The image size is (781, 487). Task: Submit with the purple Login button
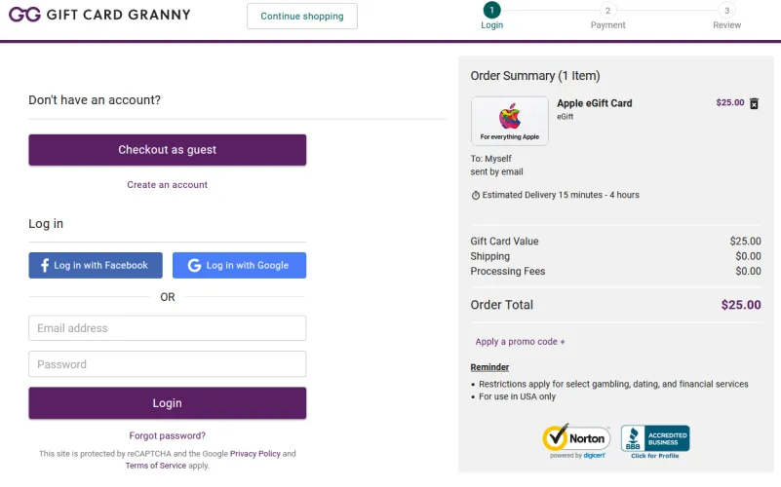(x=167, y=403)
